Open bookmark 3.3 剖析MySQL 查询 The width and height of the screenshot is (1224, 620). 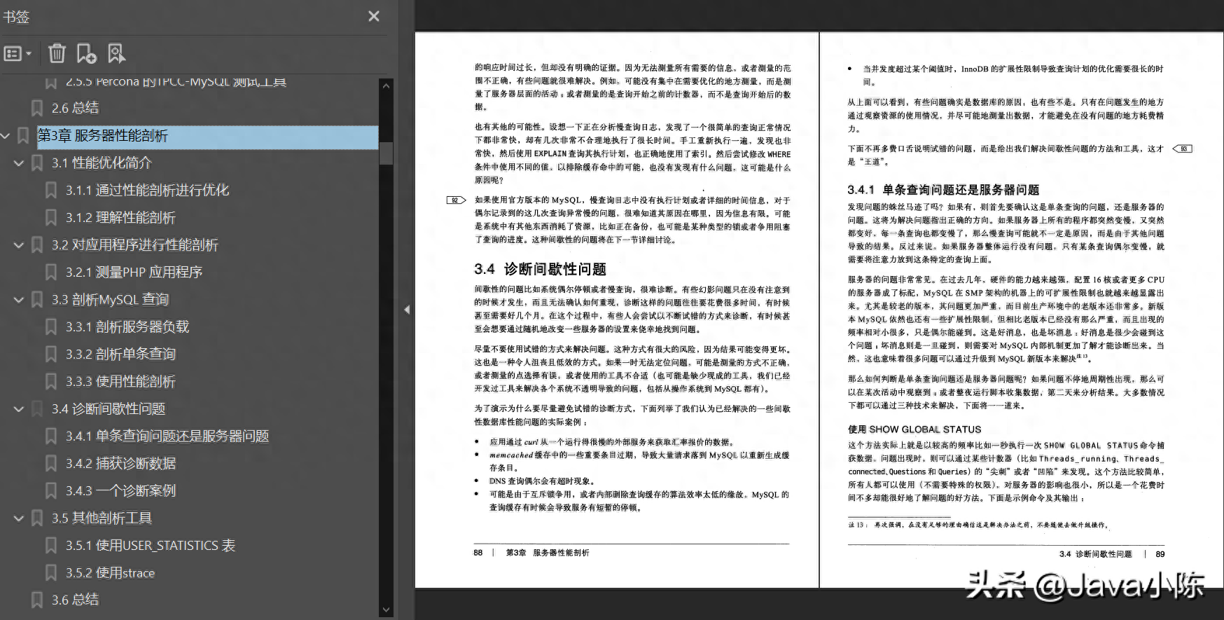[x=110, y=299]
